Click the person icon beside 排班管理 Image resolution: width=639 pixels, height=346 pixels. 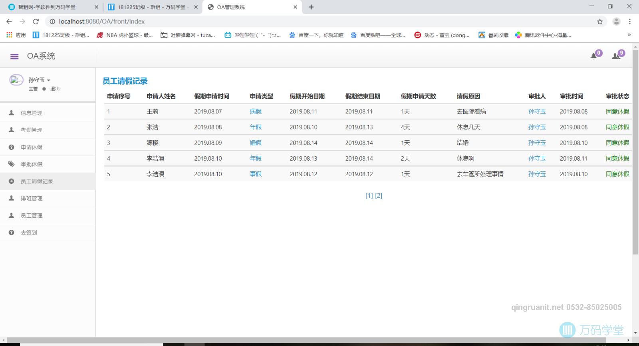12,198
